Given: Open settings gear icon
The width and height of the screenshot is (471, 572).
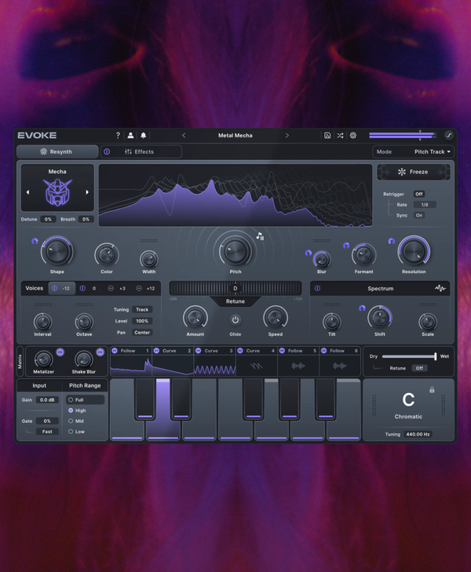Looking at the screenshot, I should click(x=353, y=136).
